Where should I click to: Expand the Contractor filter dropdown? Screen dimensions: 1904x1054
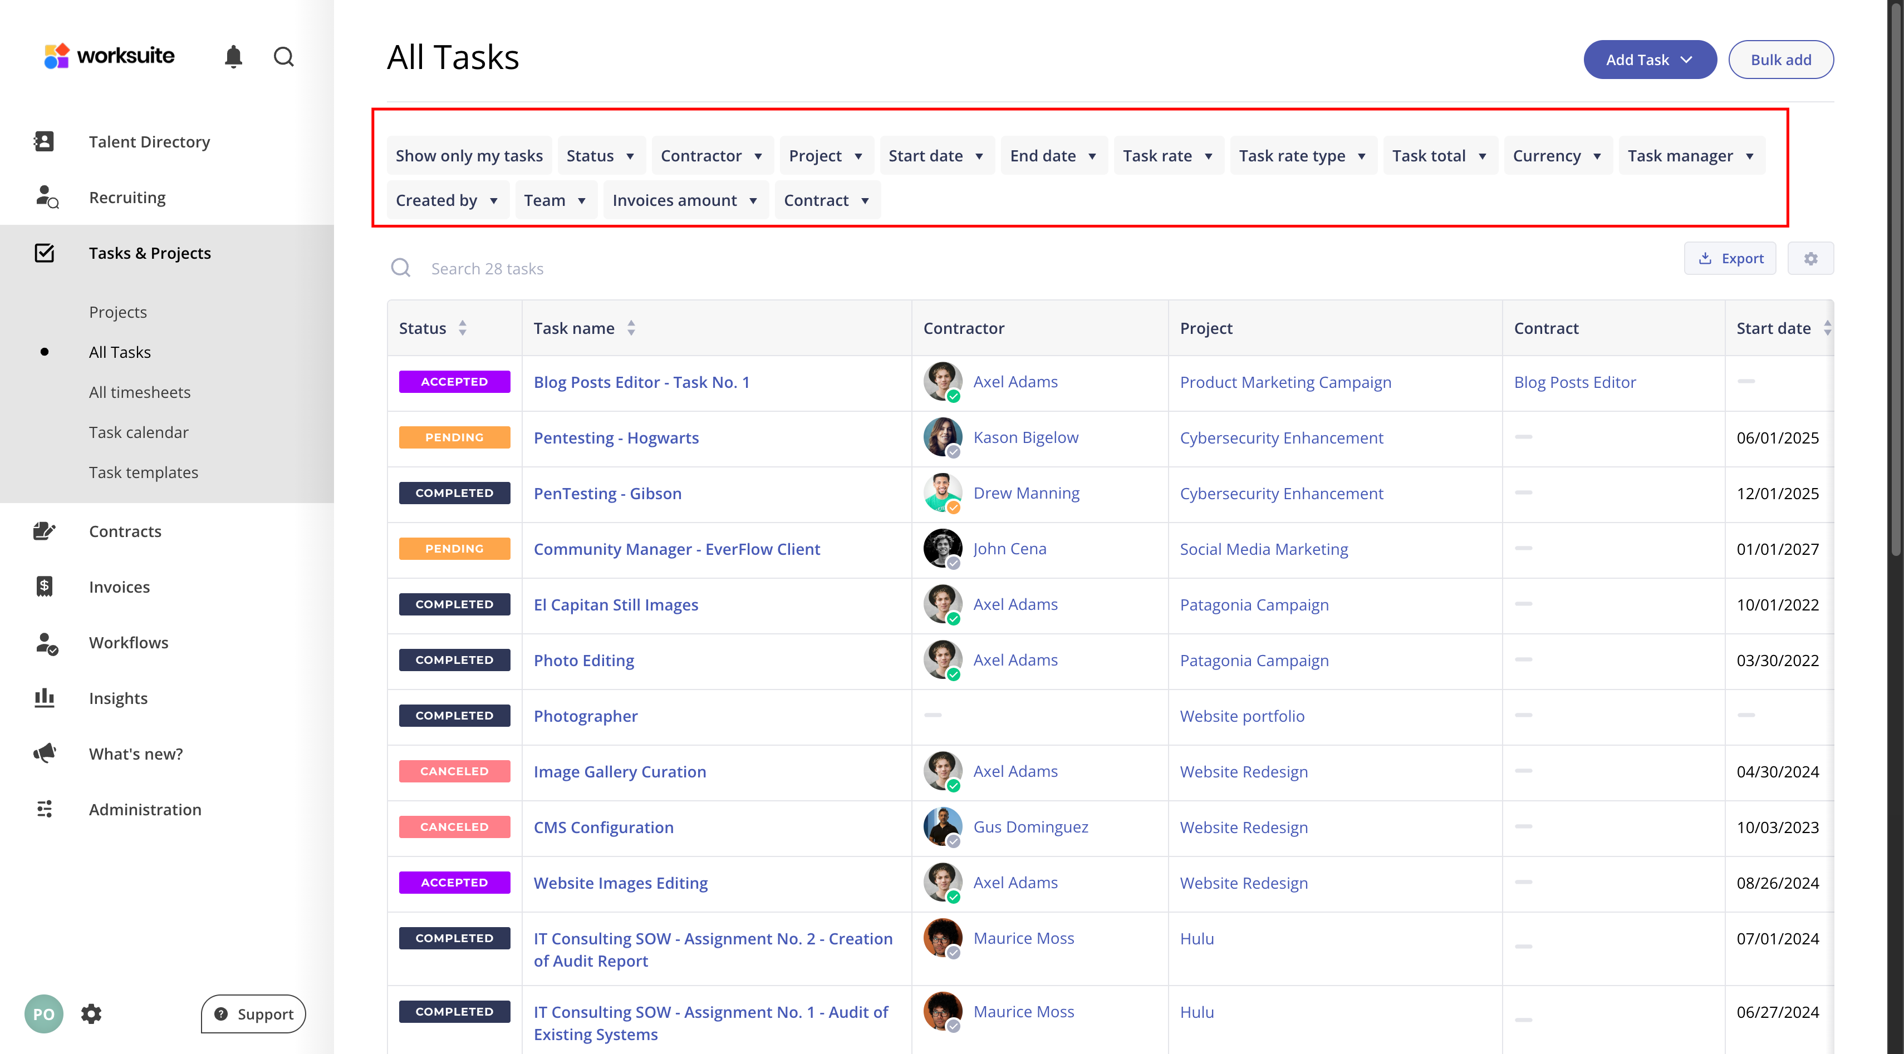coord(711,156)
